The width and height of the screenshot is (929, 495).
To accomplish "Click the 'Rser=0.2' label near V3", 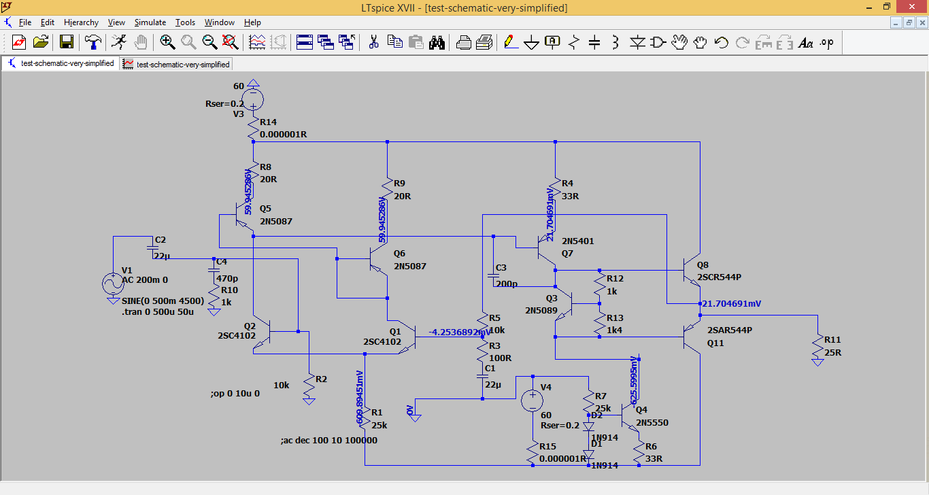I will [x=224, y=104].
